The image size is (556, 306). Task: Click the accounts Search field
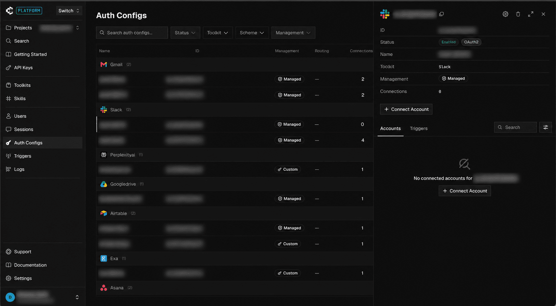[x=515, y=127]
